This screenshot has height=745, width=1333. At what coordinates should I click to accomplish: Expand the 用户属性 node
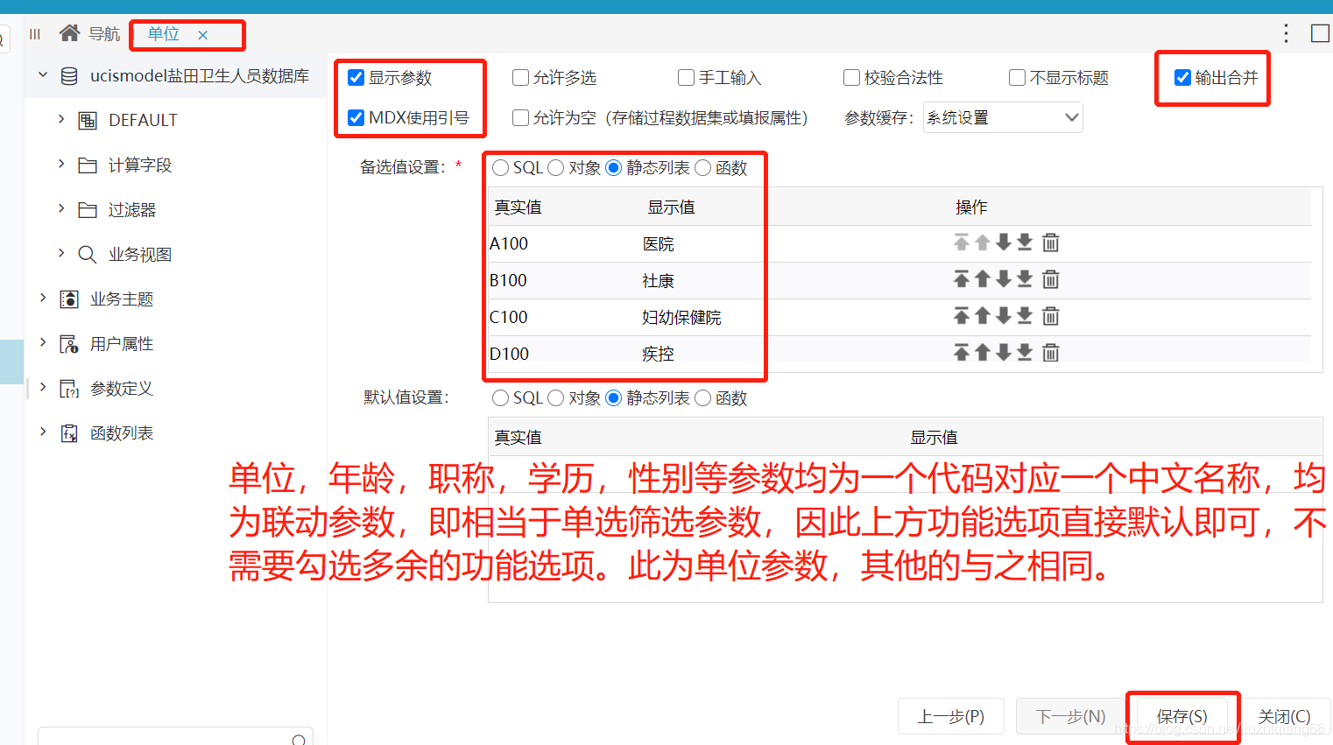pyautogui.click(x=43, y=342)
